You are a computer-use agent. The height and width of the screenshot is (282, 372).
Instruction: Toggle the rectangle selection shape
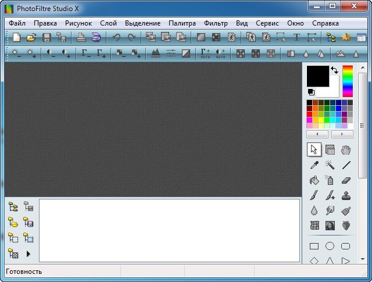[314, 246]
